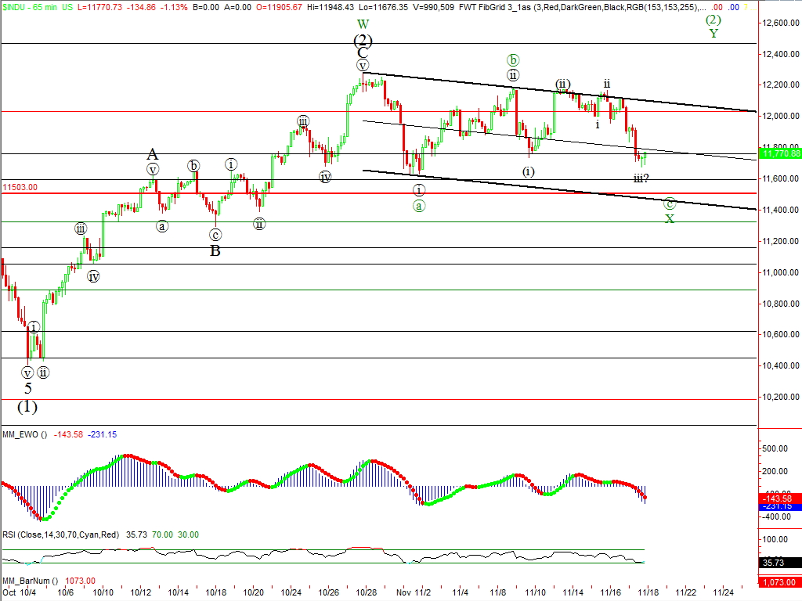Select the black A wave label
This screenshot has height=601, width=802.
click(x=153, y=154)
